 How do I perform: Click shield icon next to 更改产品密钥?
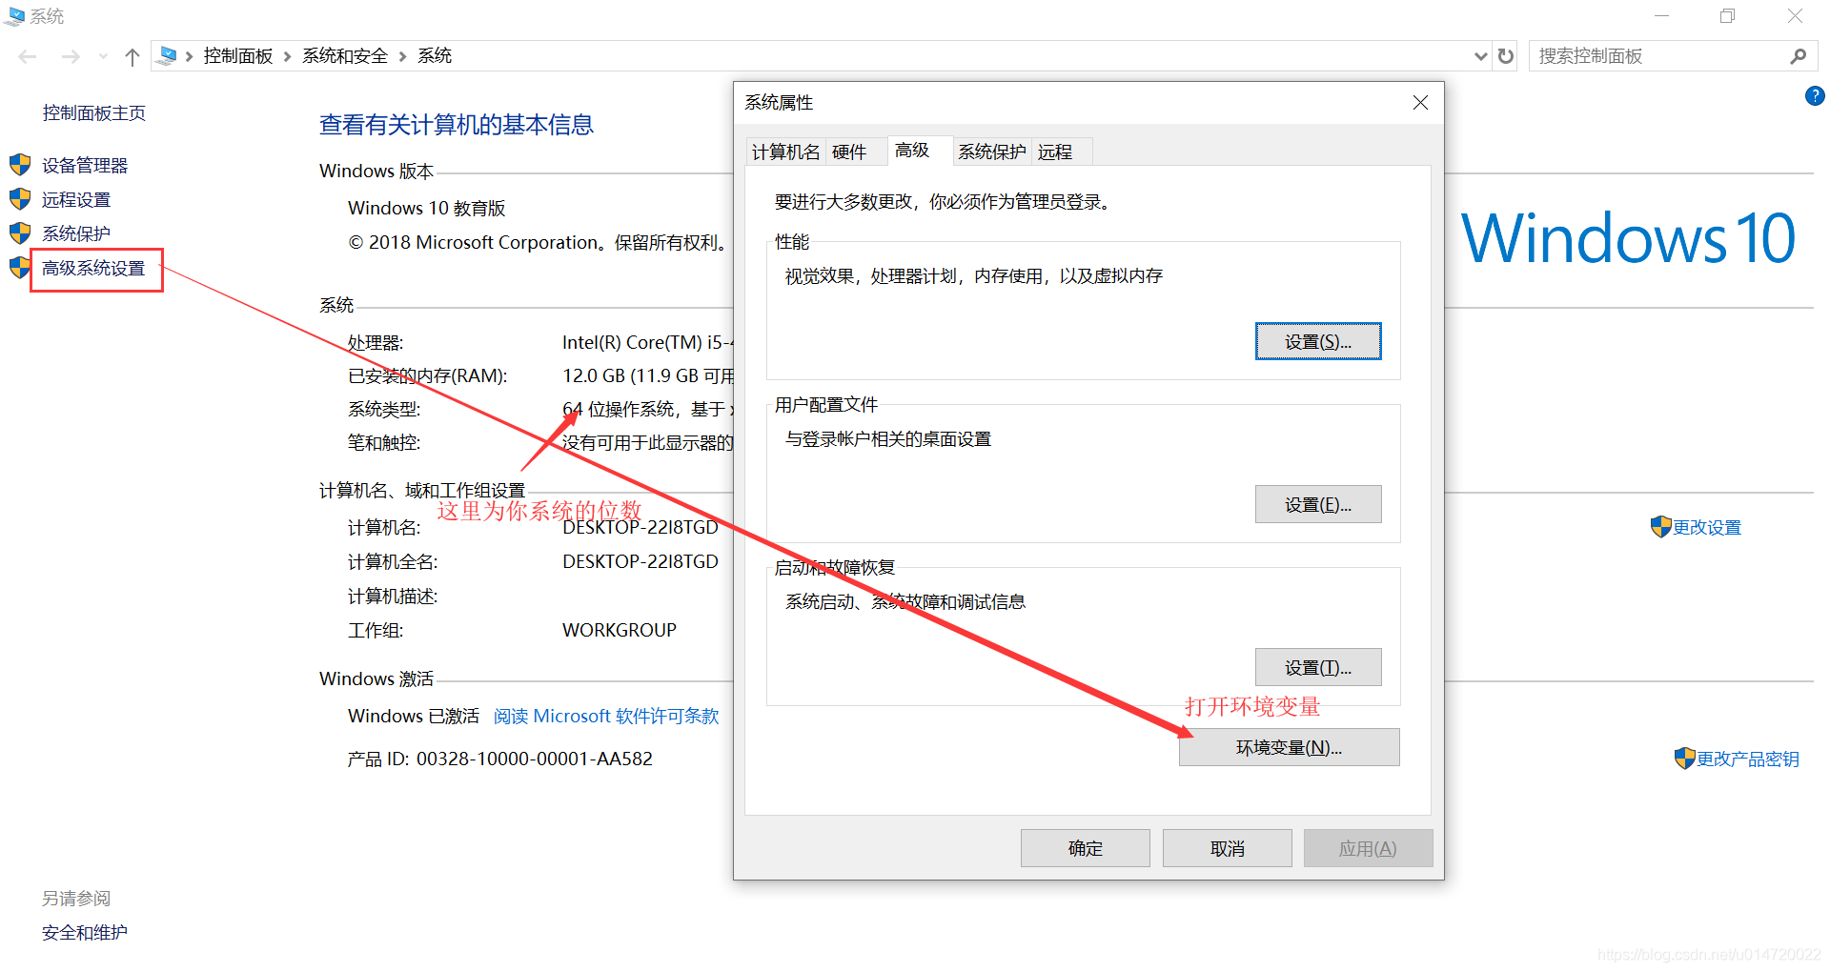pos(1685,758)
